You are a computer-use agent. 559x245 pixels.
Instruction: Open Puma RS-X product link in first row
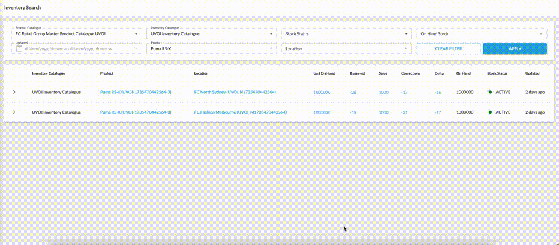[x=136, y=92]
